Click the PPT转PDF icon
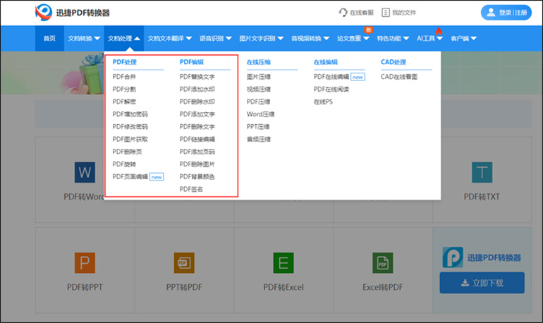Screen dimensions: 543x323 coord(184,263)
